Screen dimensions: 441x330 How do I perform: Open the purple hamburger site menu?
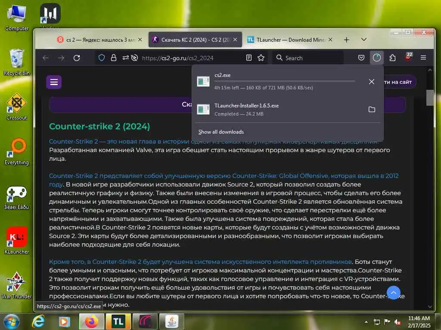pyautogui.click(x=54, y=82)
